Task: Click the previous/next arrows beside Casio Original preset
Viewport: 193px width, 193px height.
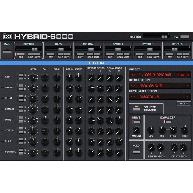Action: click(133, 75)
